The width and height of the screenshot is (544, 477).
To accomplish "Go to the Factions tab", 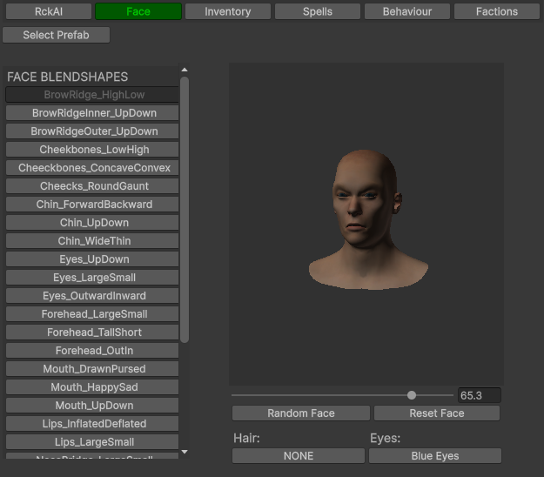I will [497, 11].
